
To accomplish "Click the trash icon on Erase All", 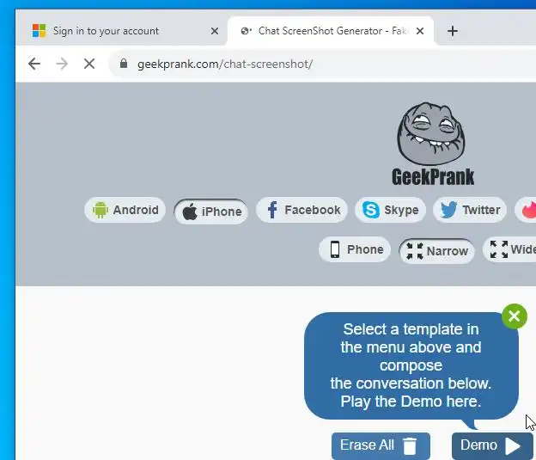I will [410, 446].
